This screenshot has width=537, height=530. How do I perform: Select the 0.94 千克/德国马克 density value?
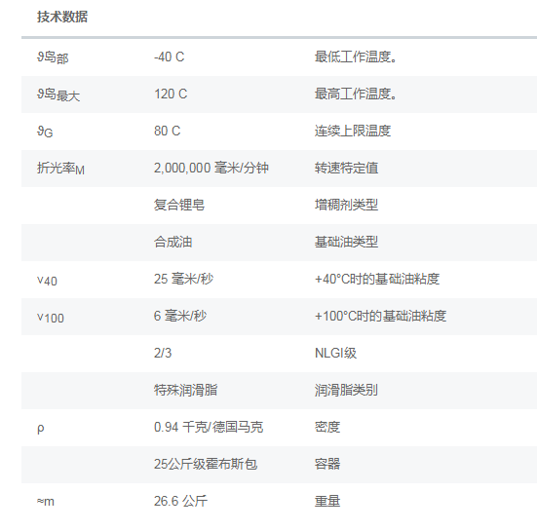pos(209,427)
